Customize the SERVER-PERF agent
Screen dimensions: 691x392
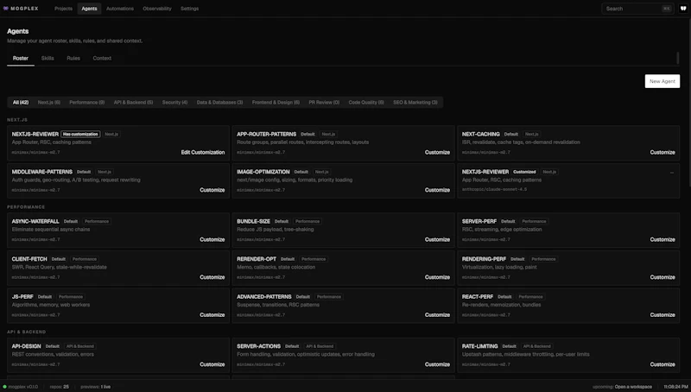tap(662, 240)
